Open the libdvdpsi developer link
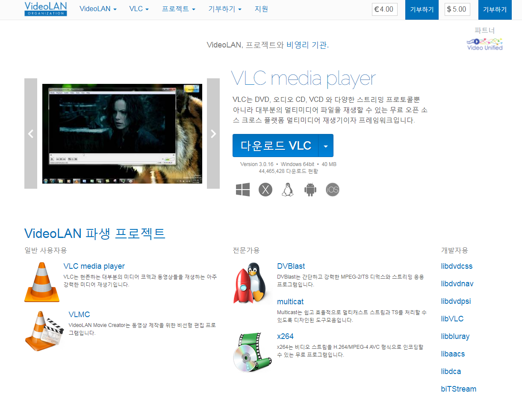The width and height of the screenshot is (522, 395). [456, 301]
